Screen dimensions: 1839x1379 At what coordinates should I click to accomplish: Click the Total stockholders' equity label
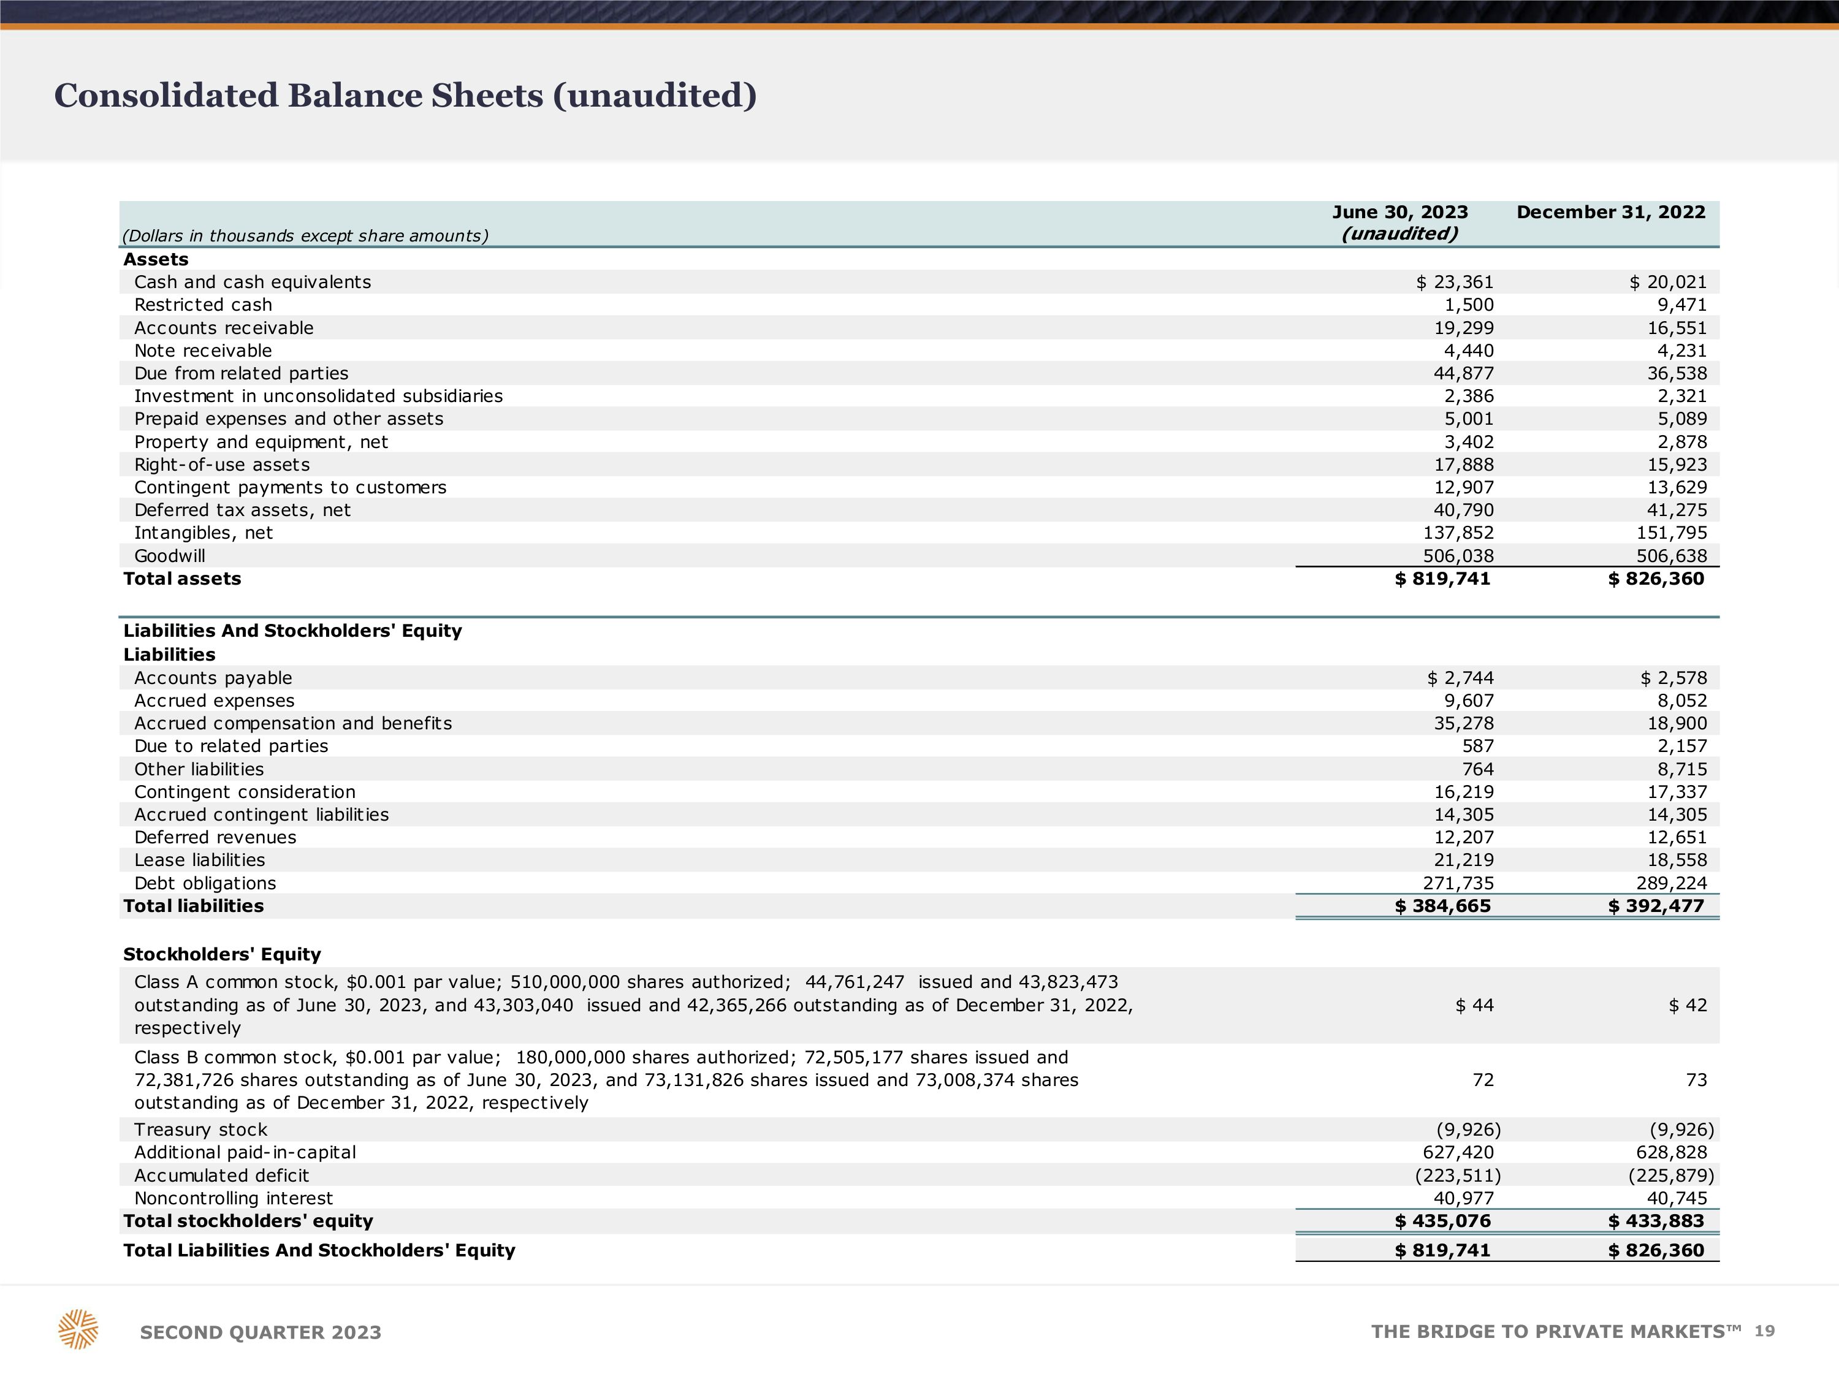[248, 1221]
